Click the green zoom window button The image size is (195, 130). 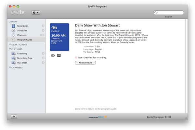18,6
